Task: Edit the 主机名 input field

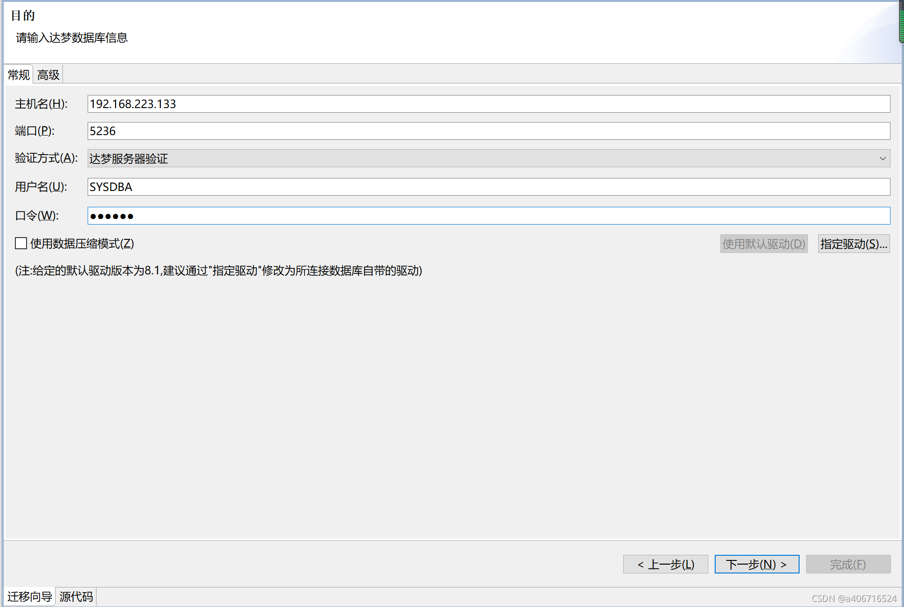Action: 488,103
